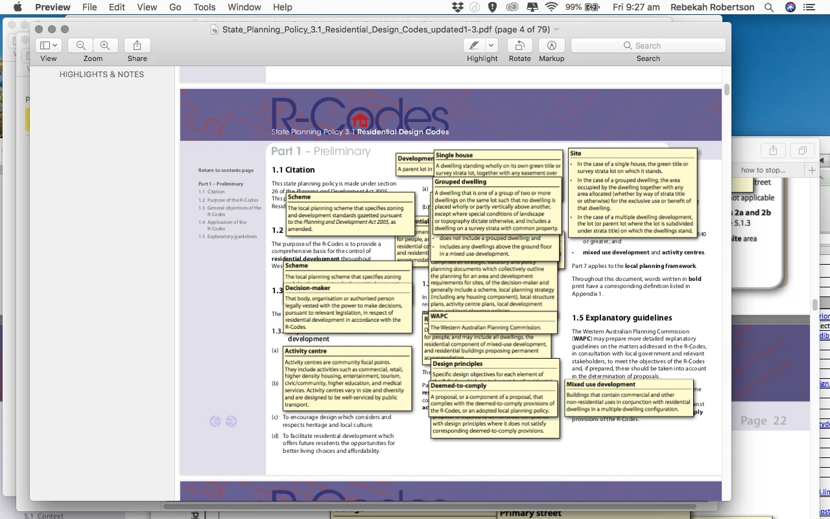The width and height of the screenshot is (830, 519).
Task: Open the Notification Centre icon
Action: (809, 7)
